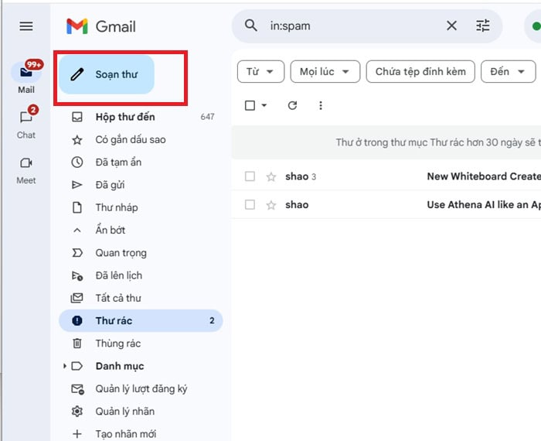Open the Mọi lúc time filter dropdown

[325, 71]
